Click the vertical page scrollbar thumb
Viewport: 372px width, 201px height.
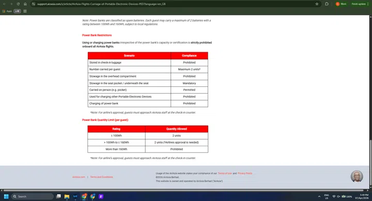pos(370,163)
